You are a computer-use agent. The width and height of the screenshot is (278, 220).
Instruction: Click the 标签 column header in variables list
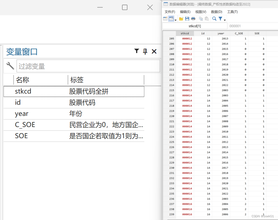tap(106, 80)
